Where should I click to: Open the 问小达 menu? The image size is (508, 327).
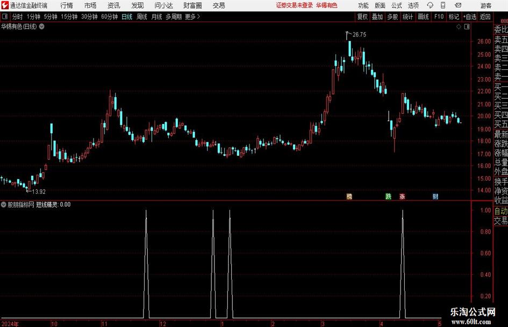click(x=163, y=5)
